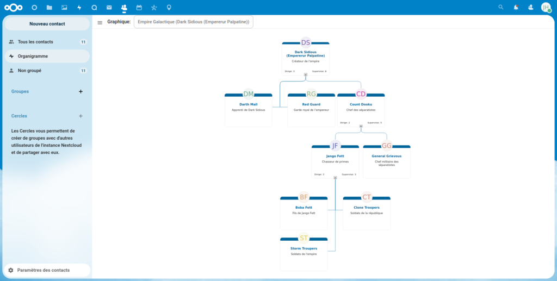Click the DS avatar

point(306,42)
